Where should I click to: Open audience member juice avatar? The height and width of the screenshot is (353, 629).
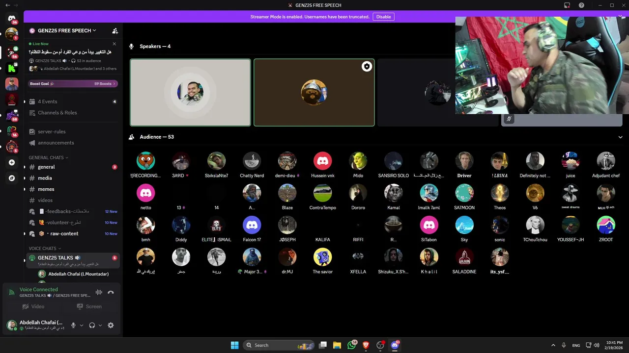[x=571, y=161]
